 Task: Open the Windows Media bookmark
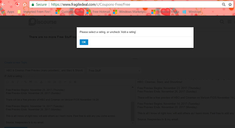(x=165, y=12)
